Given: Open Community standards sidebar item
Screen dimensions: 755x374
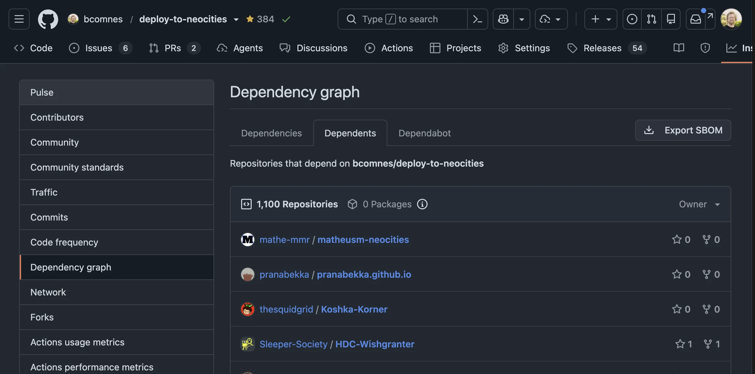Looking at the screenshot, I should click(117, 167).
